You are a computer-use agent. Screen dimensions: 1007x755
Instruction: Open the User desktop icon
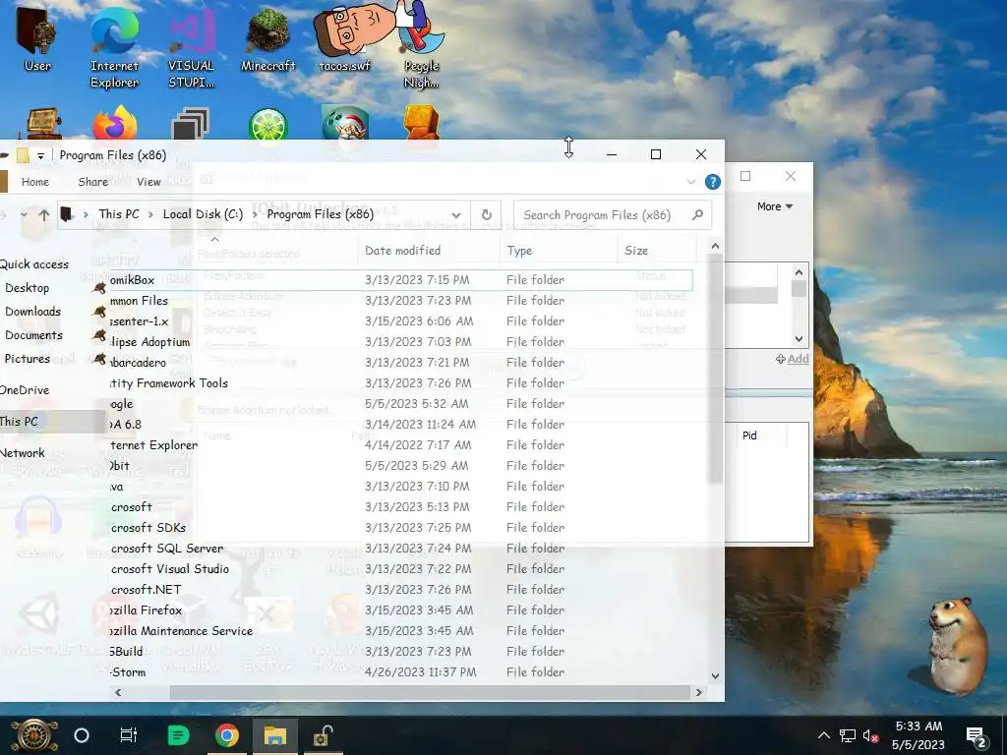pyautogui.click(x=36, y=39)
